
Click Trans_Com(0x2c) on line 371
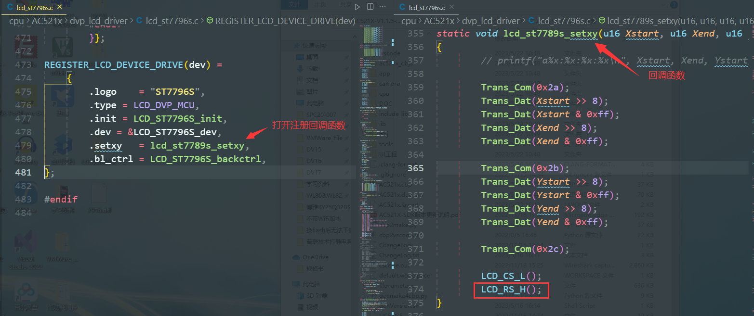pyautogui.click(x=522, y=249)
